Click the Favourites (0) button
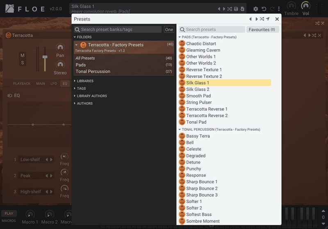 click(x=262, y=29)
